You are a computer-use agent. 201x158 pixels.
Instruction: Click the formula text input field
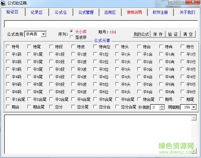pyautogui.click(x=101, y=24)
